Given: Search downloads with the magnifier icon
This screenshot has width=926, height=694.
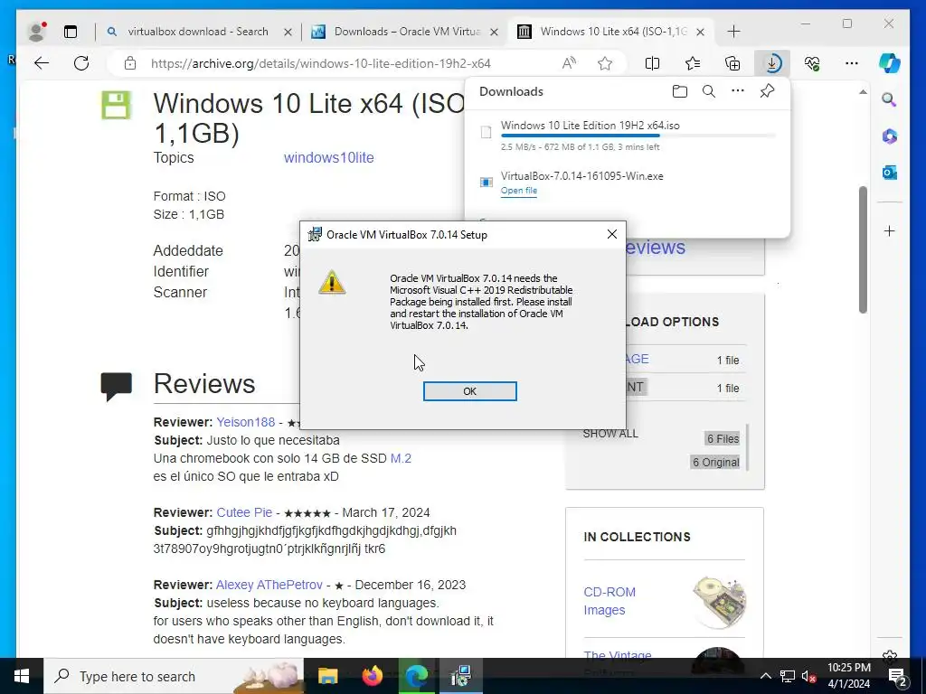Looking at the screenshot, I should (x=709, y=91).
